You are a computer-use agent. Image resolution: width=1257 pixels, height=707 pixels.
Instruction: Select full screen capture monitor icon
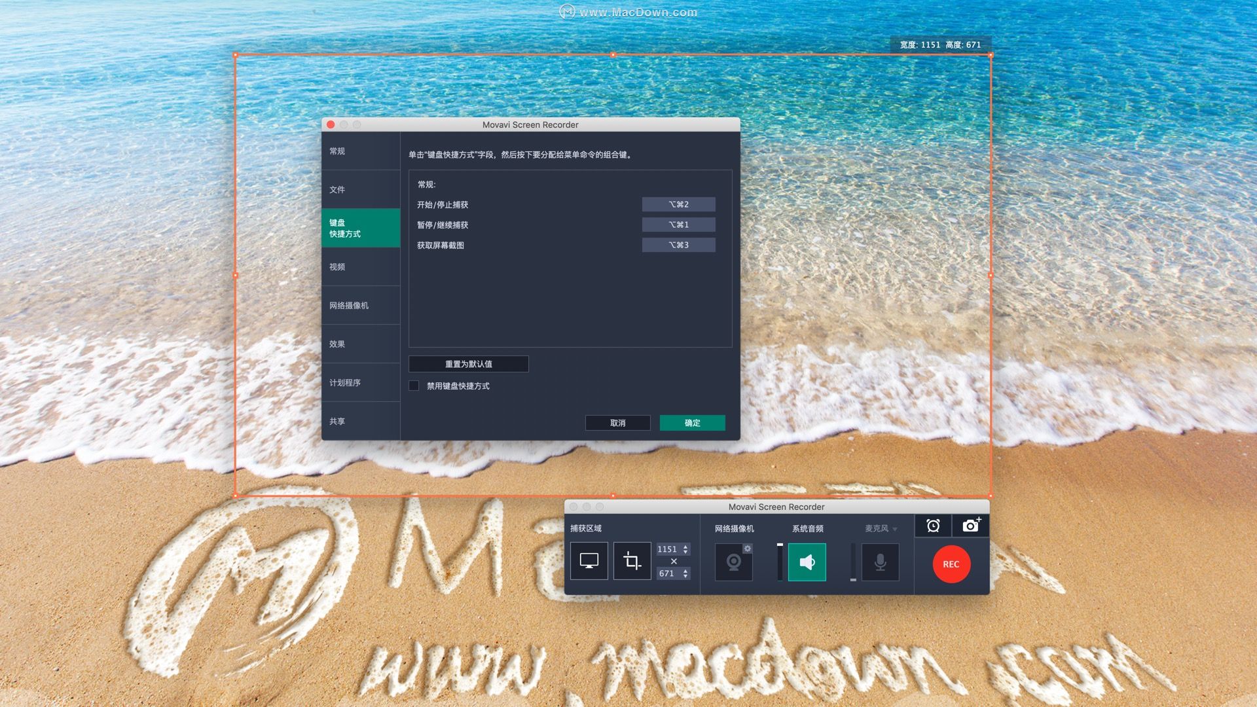589,561
